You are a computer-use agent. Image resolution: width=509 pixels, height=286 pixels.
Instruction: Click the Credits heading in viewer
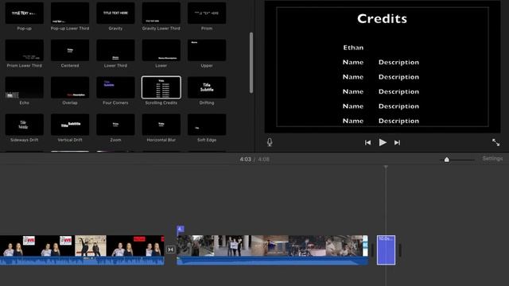[382, 19]
